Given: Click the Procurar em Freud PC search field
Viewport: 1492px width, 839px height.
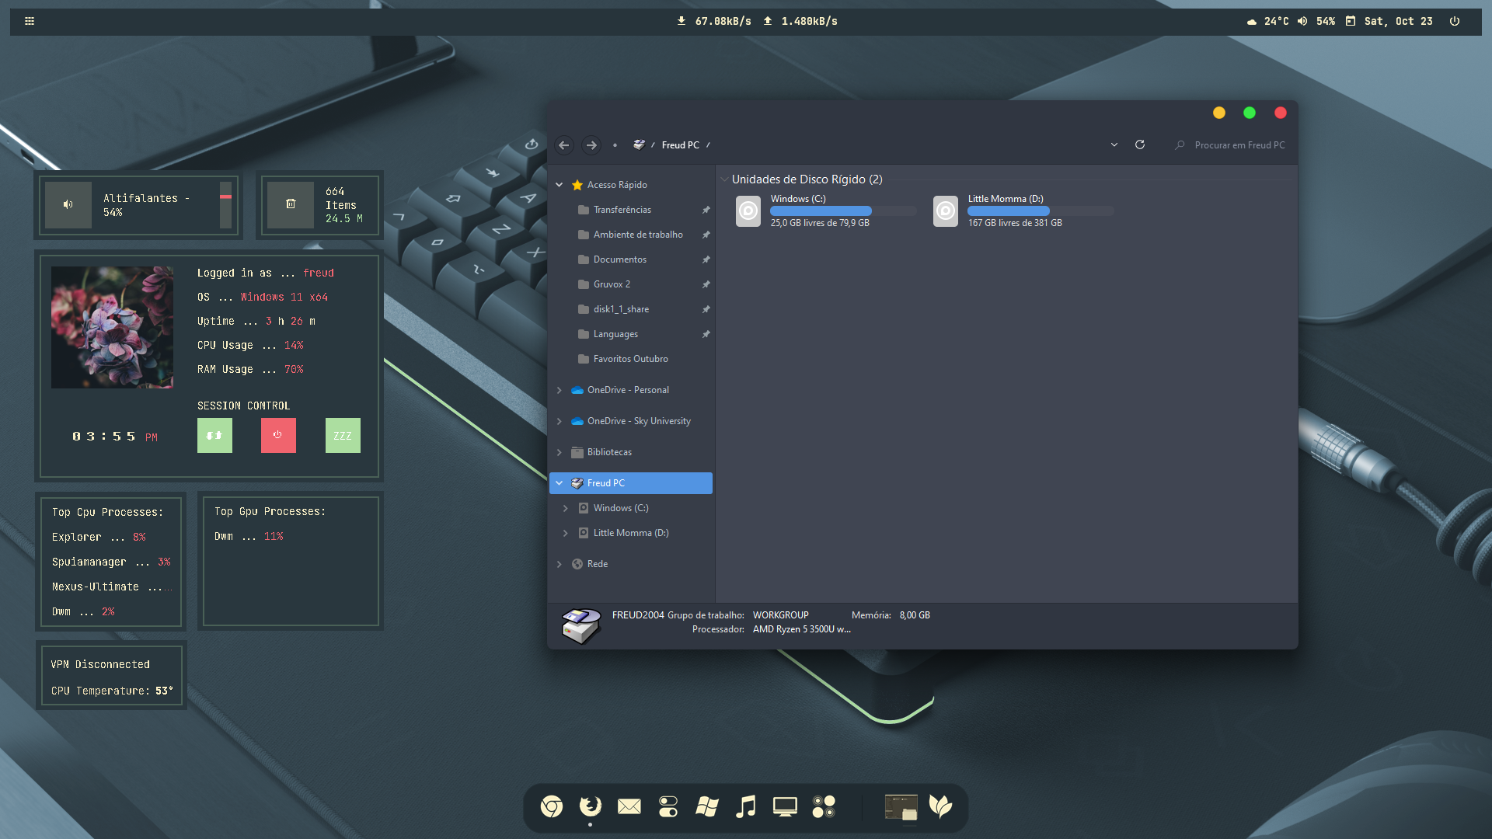Looking at the screenshot, I should click(x=1239, y=145).
